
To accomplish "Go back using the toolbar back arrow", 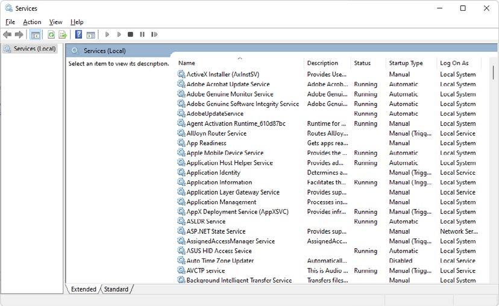I will coord(7,34).
